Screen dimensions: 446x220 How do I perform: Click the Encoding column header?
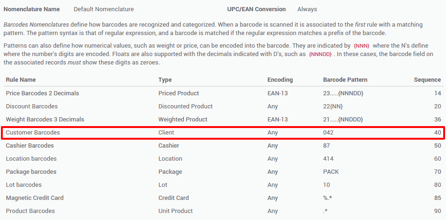[x=280, y=80]
